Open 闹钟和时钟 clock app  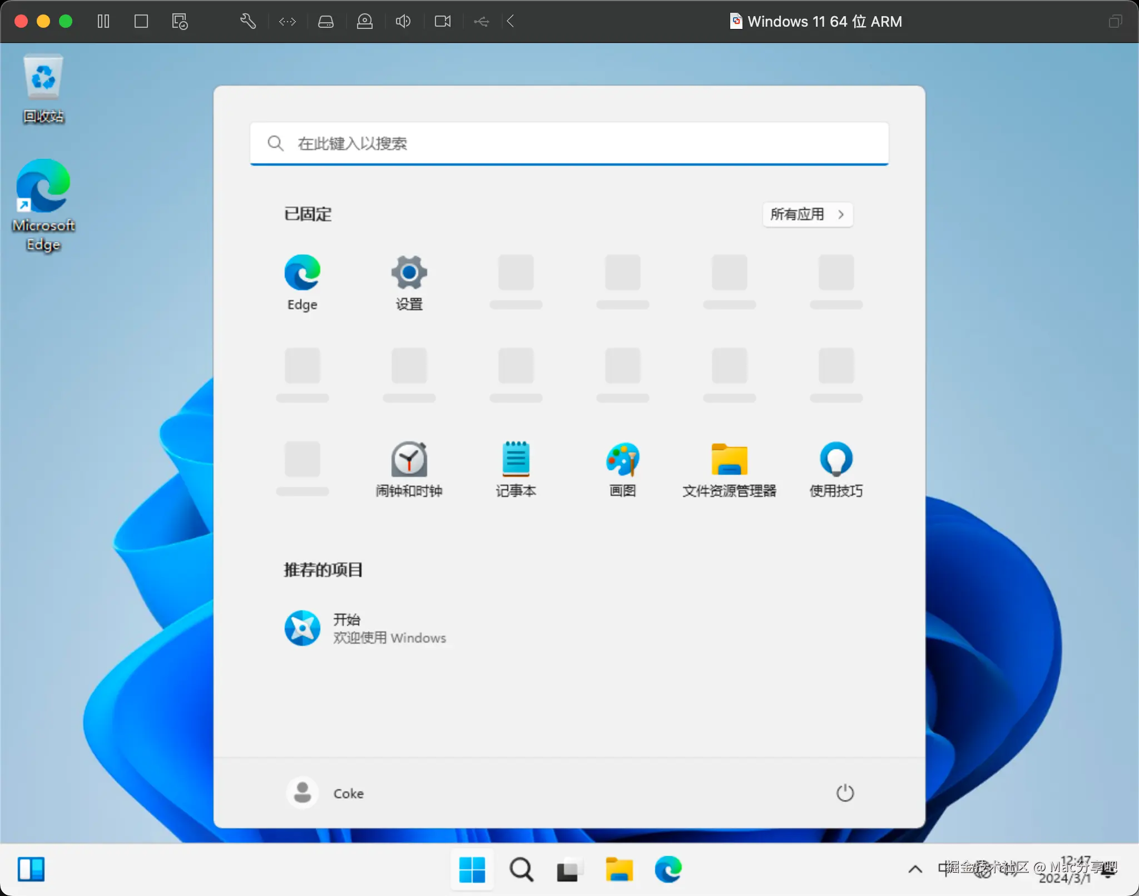409,469
